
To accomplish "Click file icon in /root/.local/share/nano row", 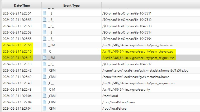I will (45, 102).
